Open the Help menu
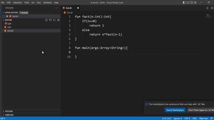214x120 pixels. pyautogui.click(x=56, y=3)
